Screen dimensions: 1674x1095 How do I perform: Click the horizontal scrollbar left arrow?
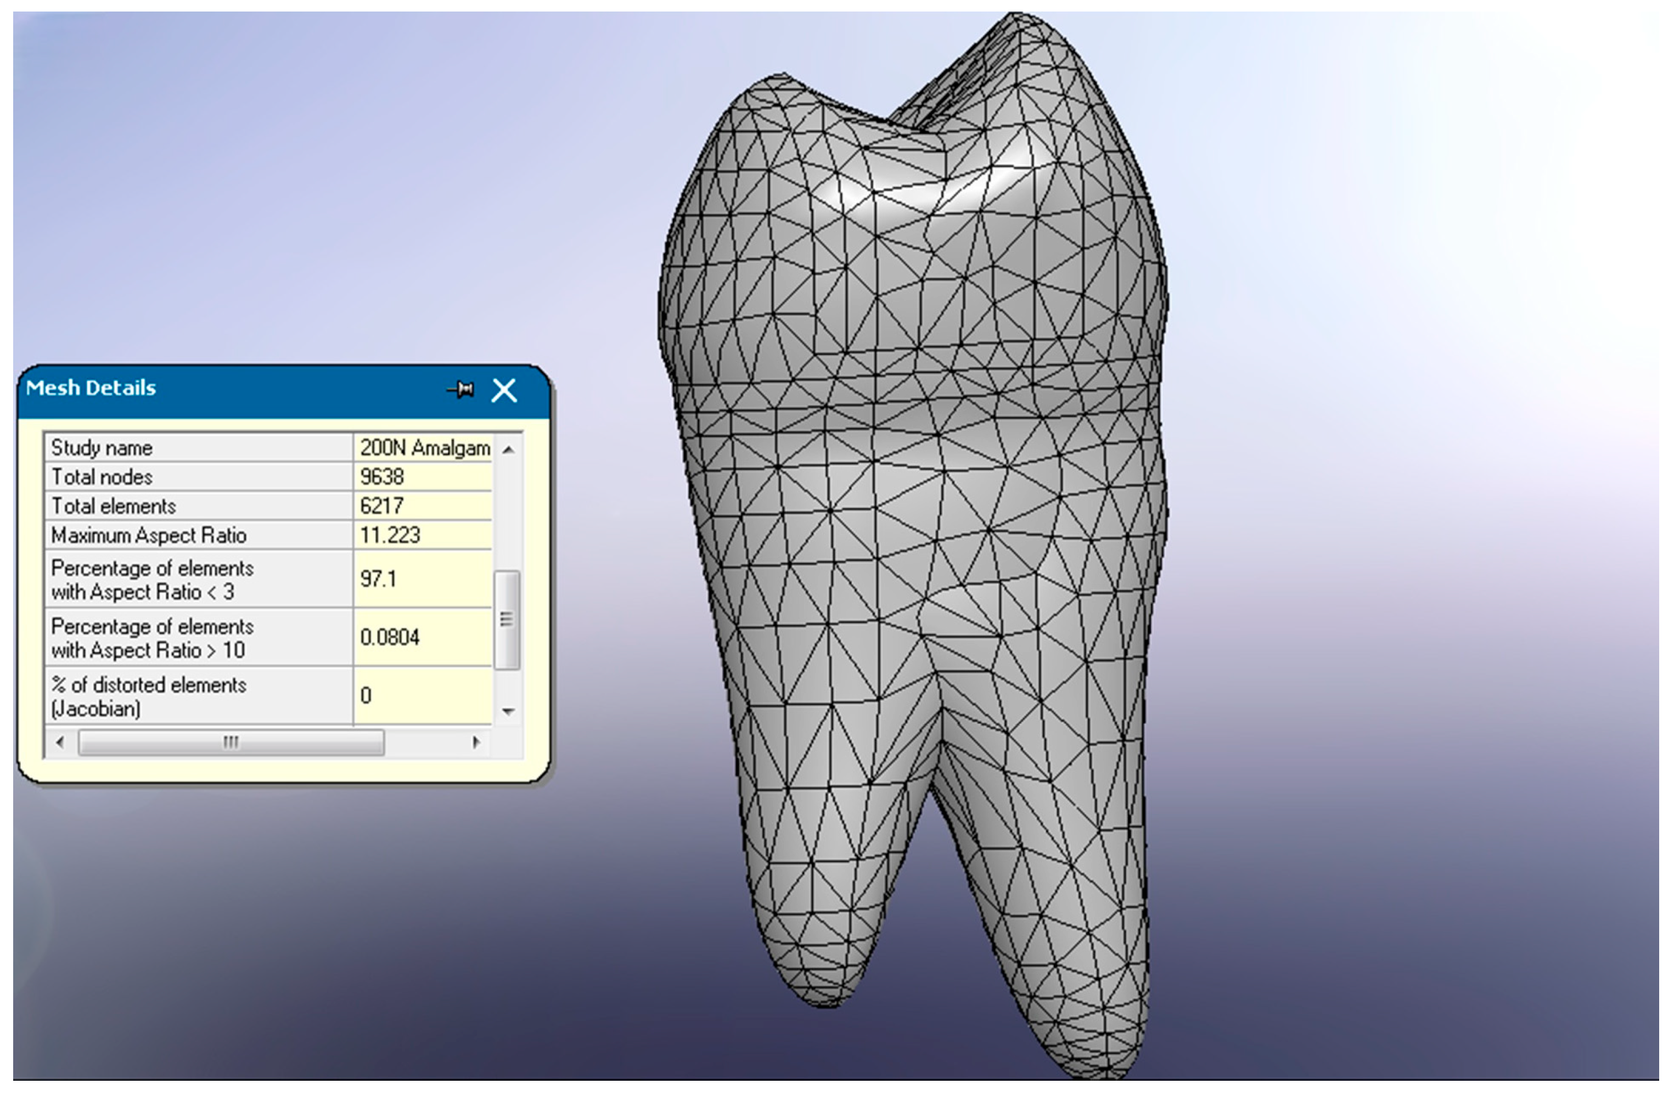pos(60,742)
